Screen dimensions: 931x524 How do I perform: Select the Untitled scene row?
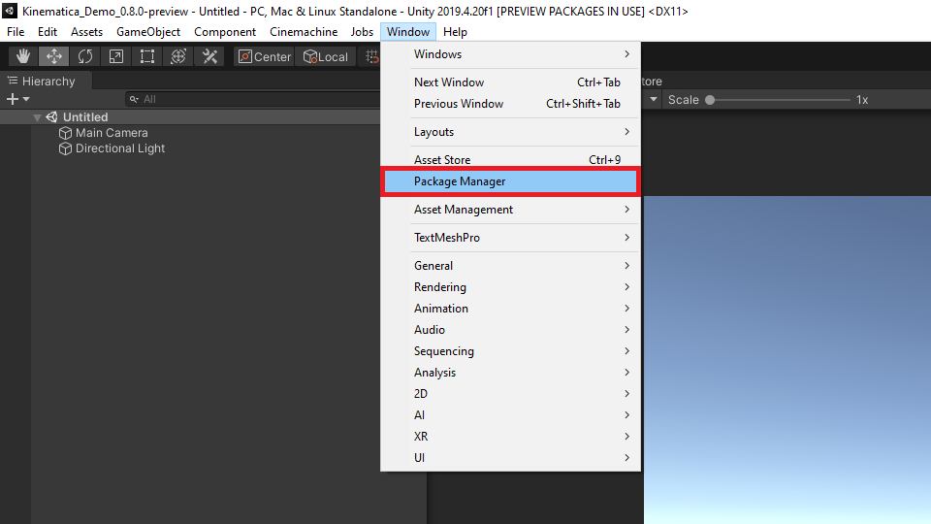[x=190, y=117]
